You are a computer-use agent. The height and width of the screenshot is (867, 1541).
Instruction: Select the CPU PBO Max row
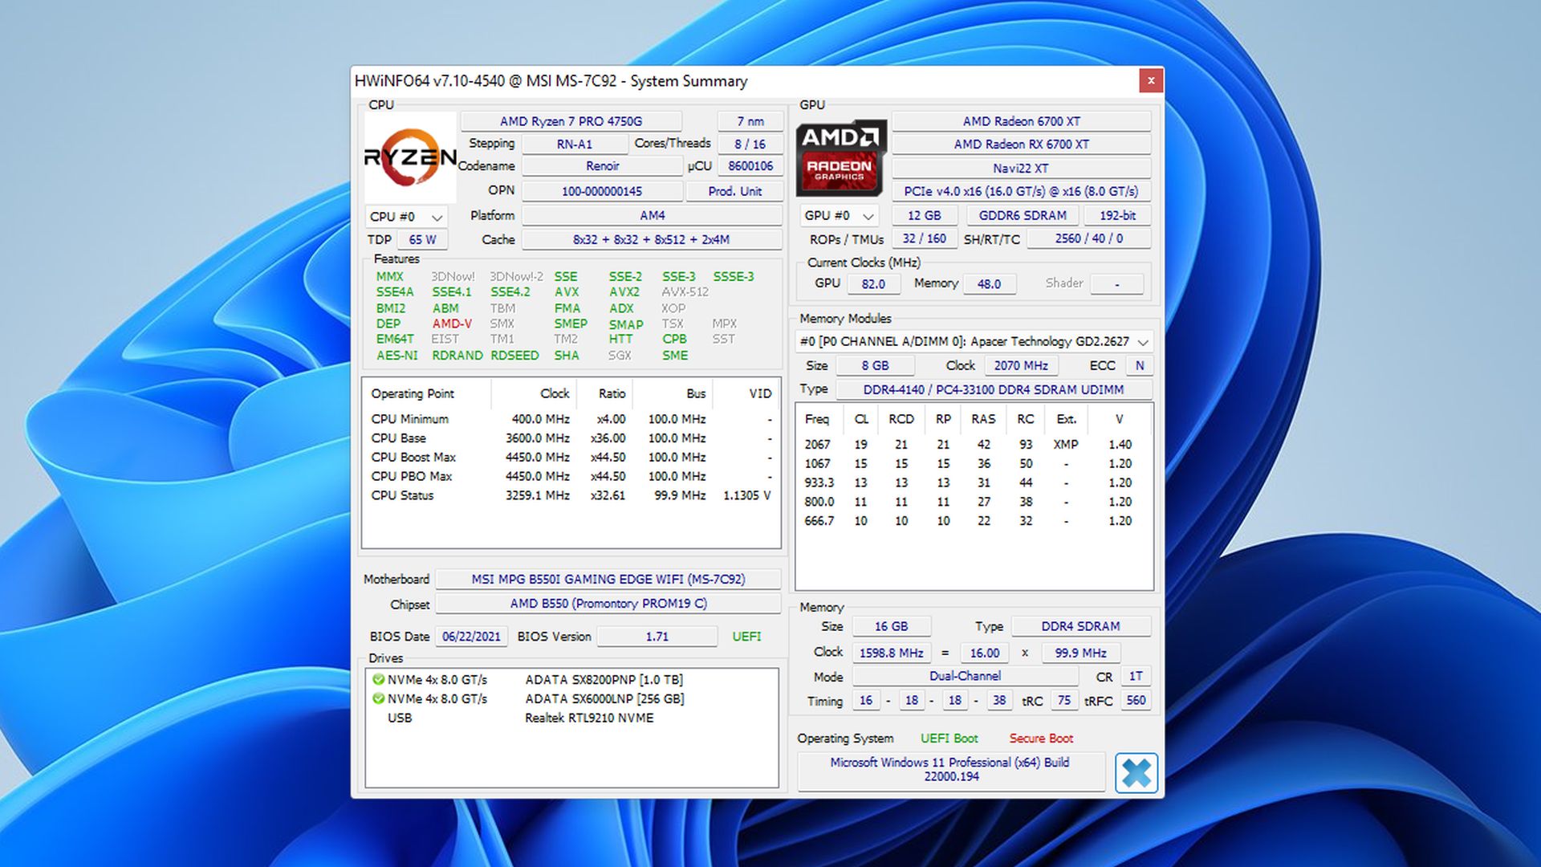[x=571, y=477]
